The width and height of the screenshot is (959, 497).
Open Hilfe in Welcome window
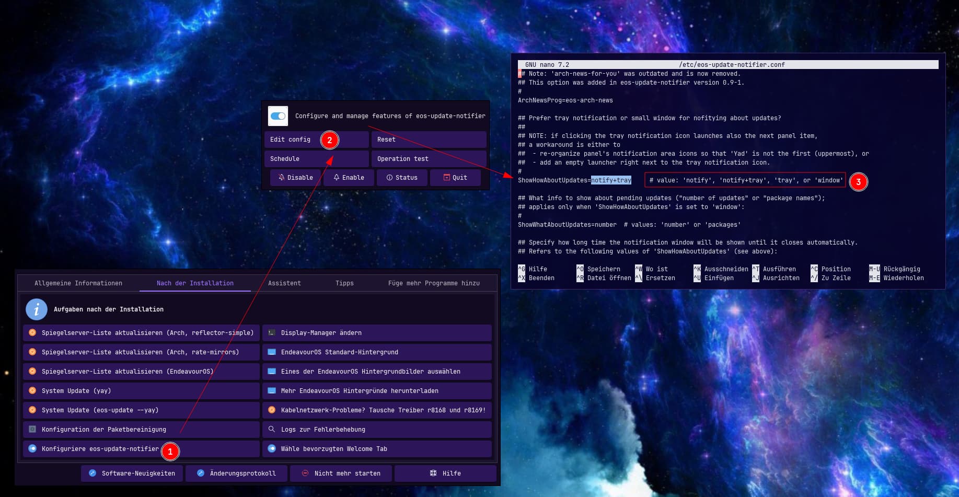coord(445,473)
